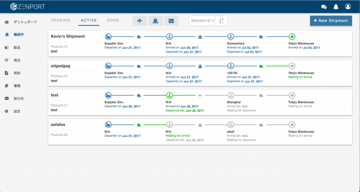This screenshot has height=192, width=360.
Task: Click the checkbox icon beside 発注
Action: 7,60
